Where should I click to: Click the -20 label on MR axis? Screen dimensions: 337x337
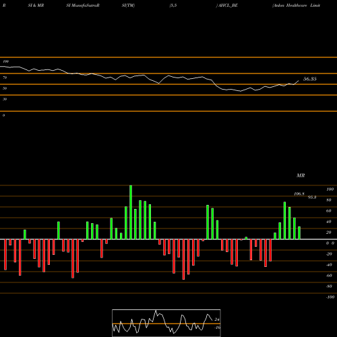point(329,254)
